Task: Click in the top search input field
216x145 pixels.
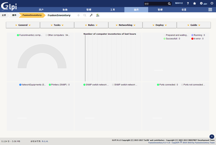Action: pyautogui.click(x=156, y=4)
